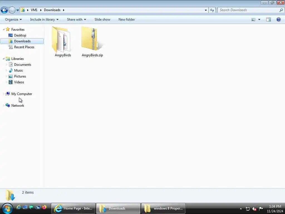The height and width of the screenshot is (214, 285).
Task: Expand the My Computer node
Action: point(3,94)
